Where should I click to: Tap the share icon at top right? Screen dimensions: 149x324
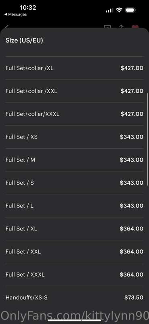pyautogui.click(x=121, y=27)
